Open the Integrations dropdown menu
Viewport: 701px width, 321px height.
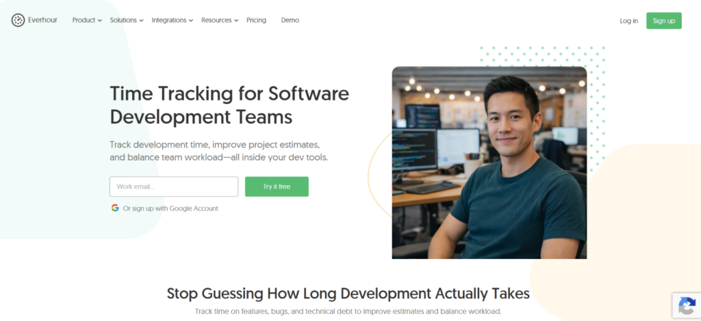(x=172, y=20)
